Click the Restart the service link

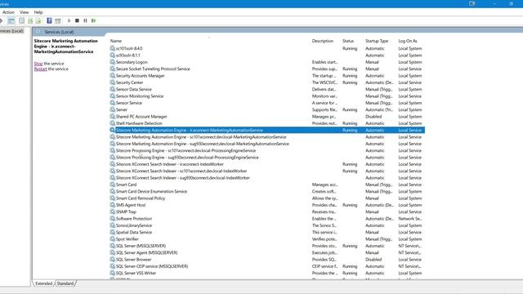pos(40,69)
